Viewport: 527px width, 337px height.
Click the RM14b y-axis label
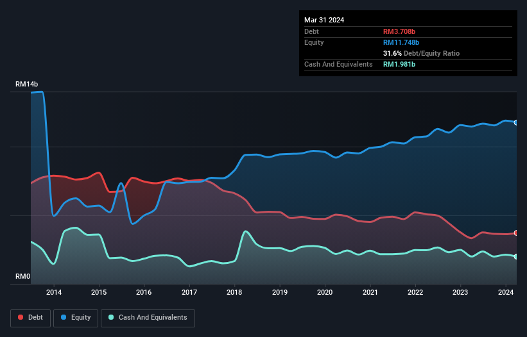tap(26, 84)
